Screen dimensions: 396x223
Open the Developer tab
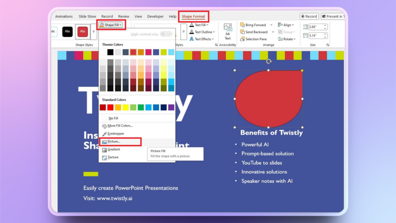155,17
